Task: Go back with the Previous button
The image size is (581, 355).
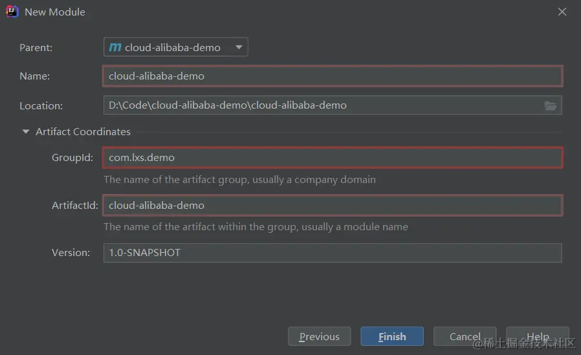Action: point(319,337)
